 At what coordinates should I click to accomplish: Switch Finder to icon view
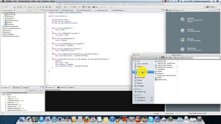click(156, 58)
